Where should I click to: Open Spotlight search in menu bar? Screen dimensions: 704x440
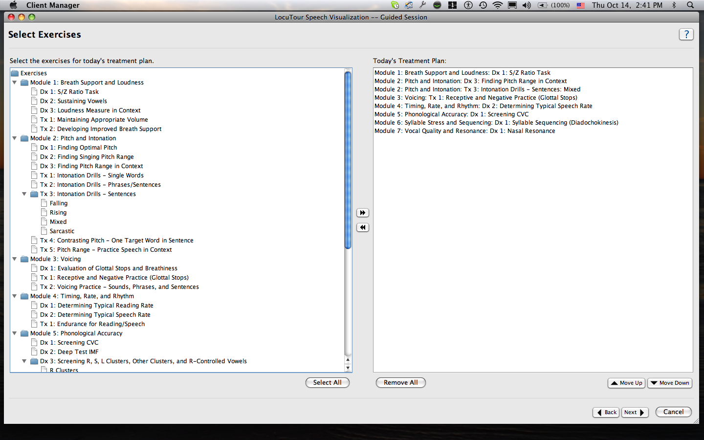coord(690,5)
